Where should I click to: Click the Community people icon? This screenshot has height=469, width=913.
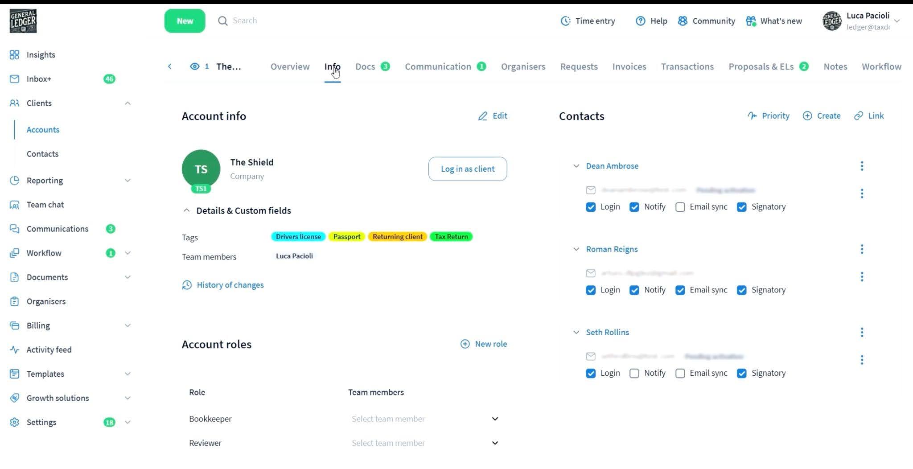tap(683, 21)
